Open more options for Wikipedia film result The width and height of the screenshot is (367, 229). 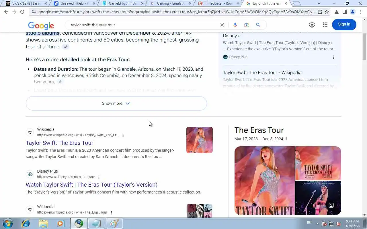[x=123, y=135]
